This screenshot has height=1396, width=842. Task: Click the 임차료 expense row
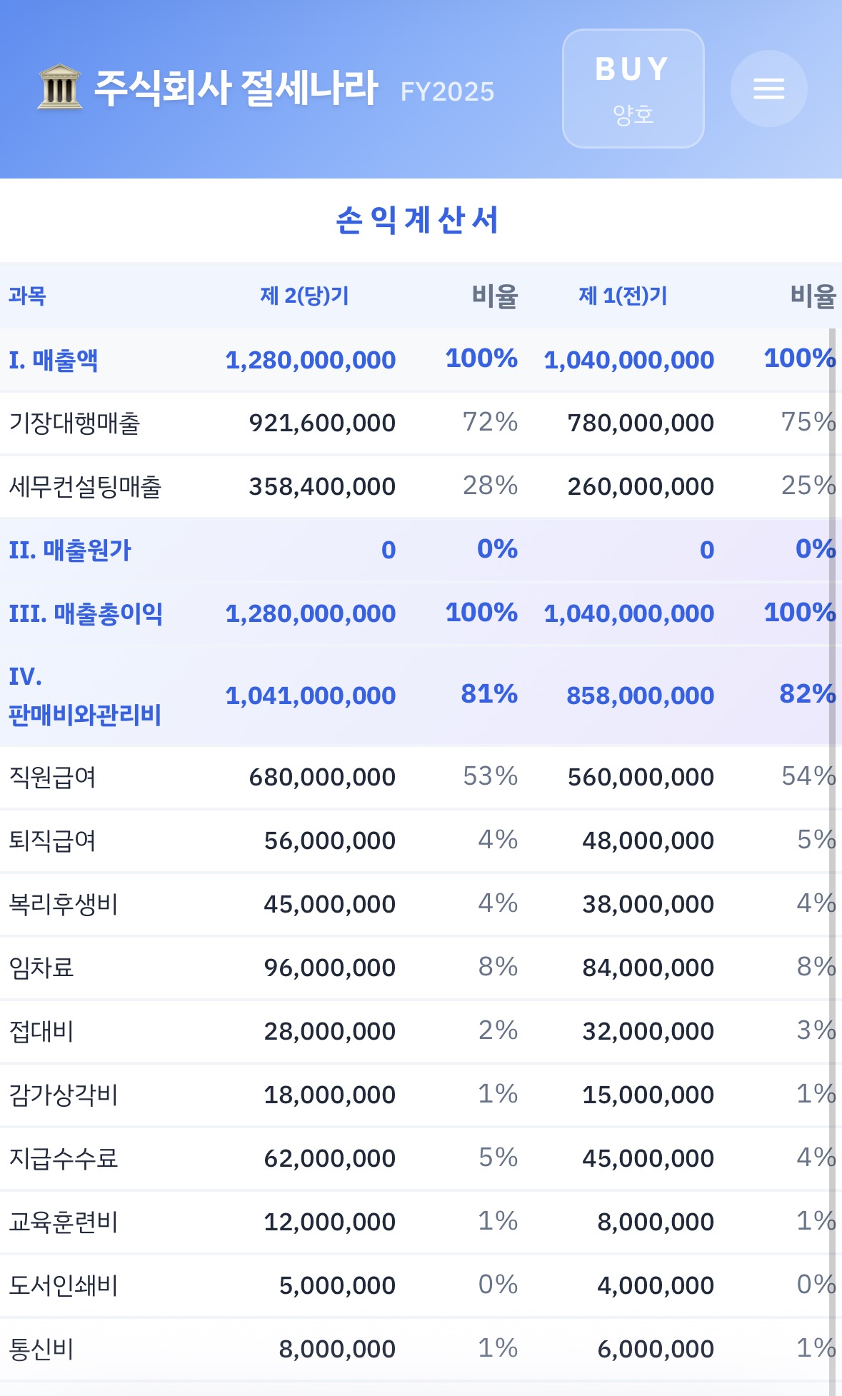[34, 967]
